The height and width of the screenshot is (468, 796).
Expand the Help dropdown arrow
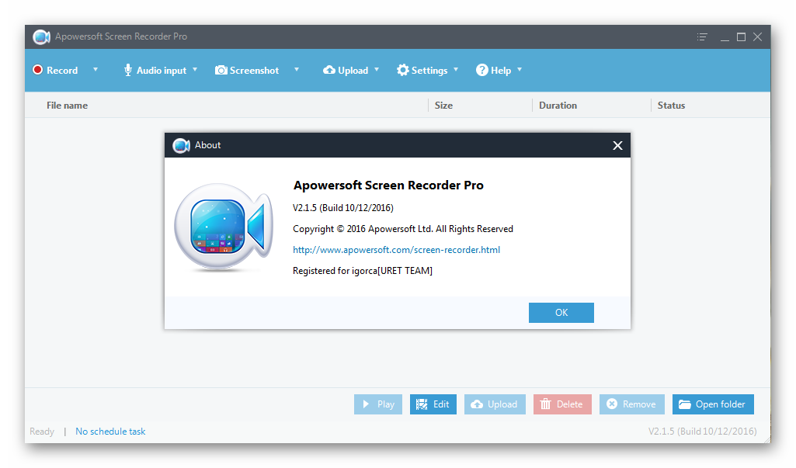point(520,70)
